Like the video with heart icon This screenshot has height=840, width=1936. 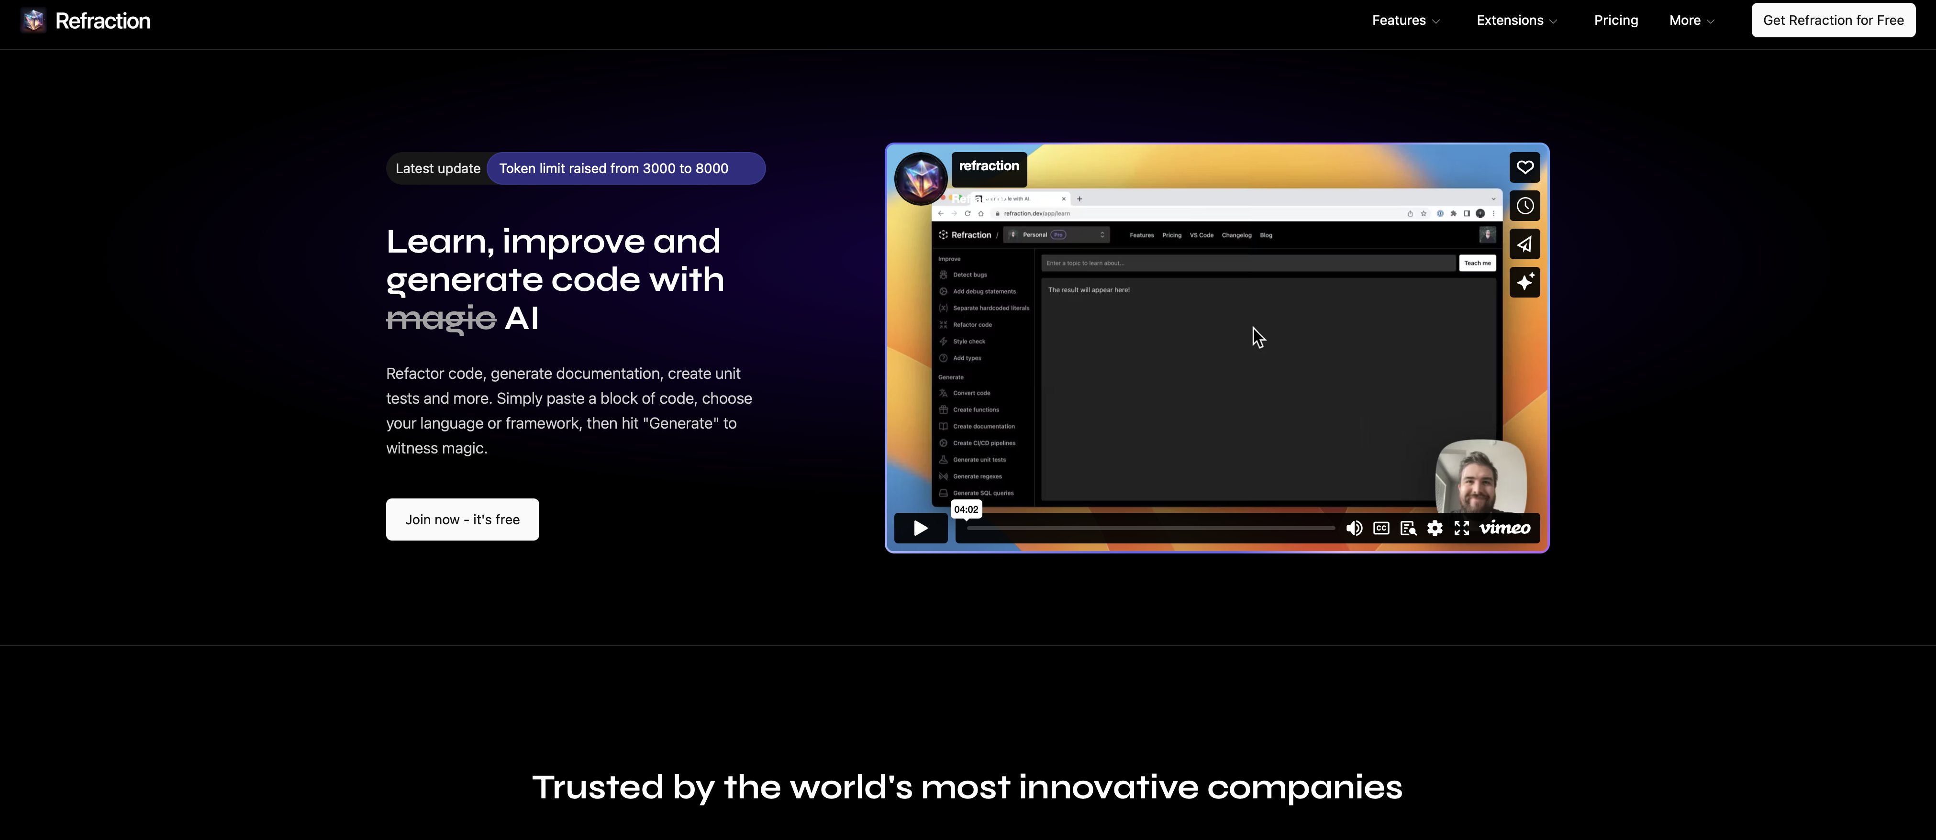pos(1524,167)
